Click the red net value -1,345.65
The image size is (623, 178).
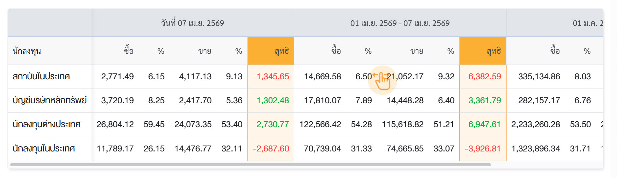271,77
